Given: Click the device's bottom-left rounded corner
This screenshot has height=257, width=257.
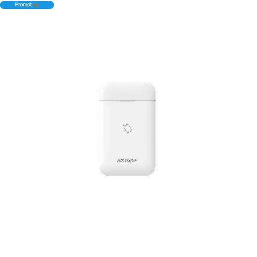Looking at the screenshot, I should (x=104, y=171).
